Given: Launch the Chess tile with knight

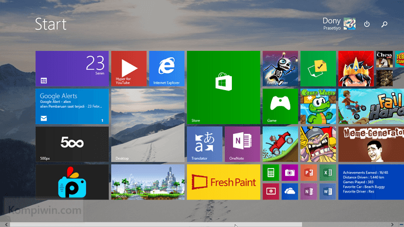Looking at the screenshot, I should point(385,59).
